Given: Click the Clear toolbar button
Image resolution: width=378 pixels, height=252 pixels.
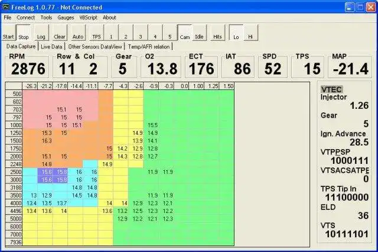Looking at the screenshot, I should 59,33.
